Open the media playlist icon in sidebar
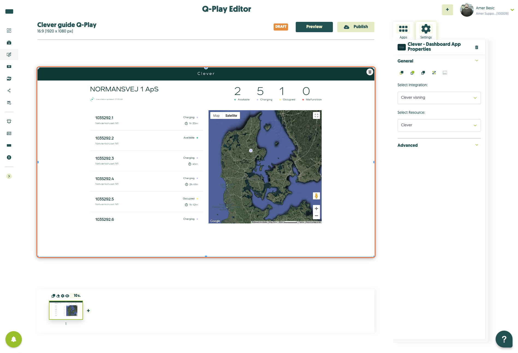 click(9, 43)
